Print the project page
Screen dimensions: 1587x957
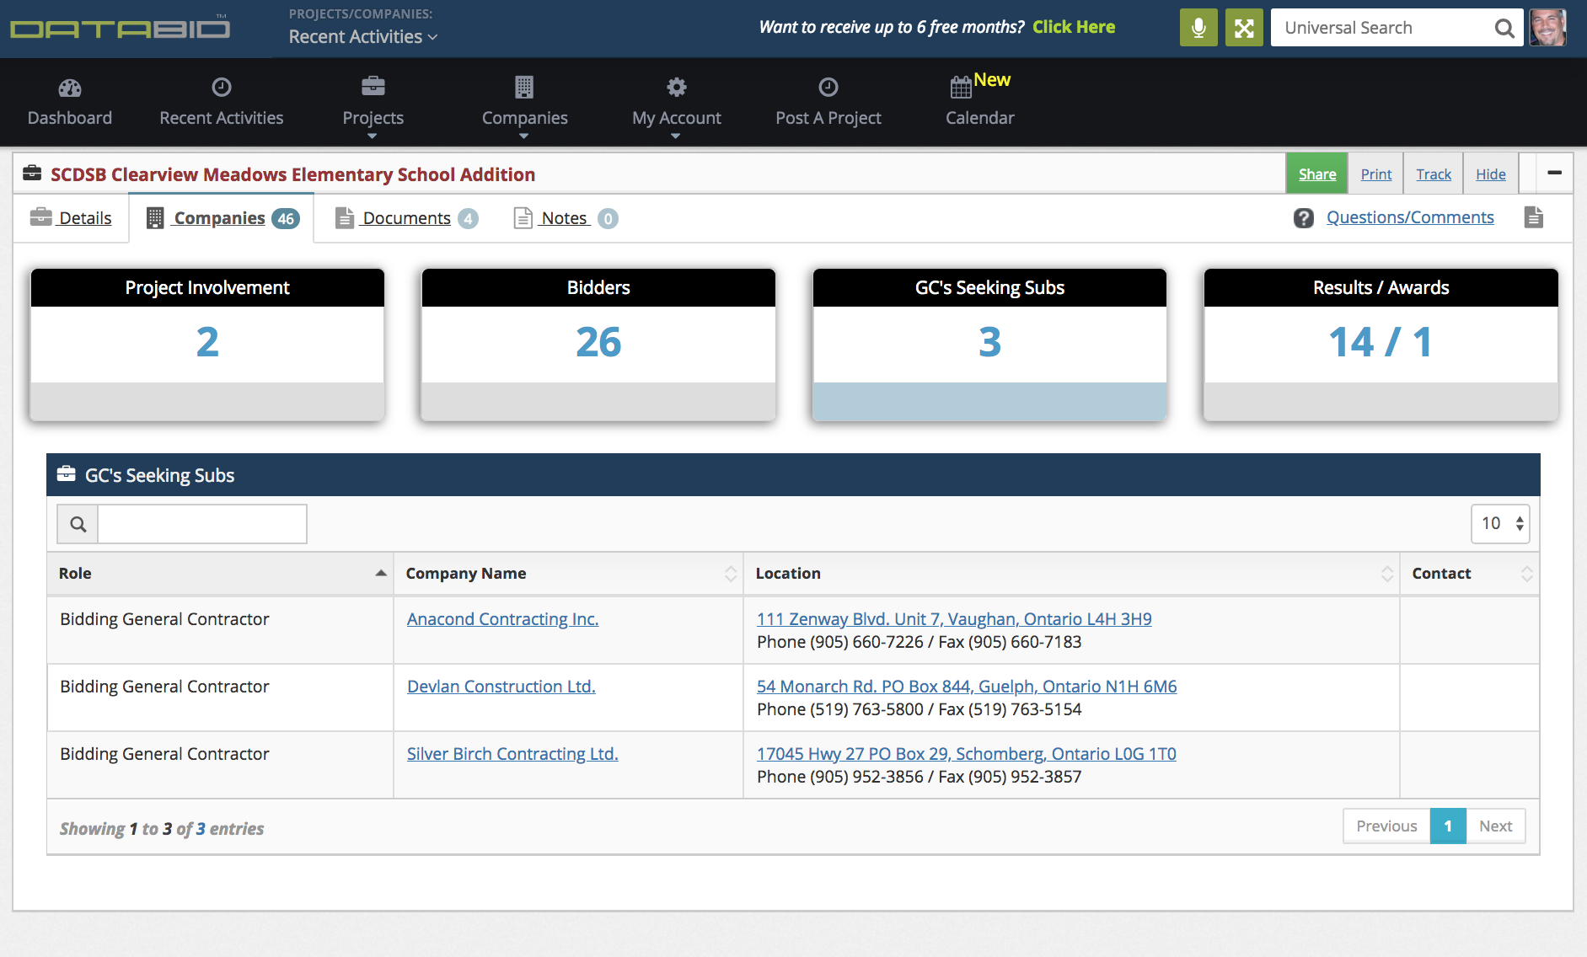[1376, 174]
